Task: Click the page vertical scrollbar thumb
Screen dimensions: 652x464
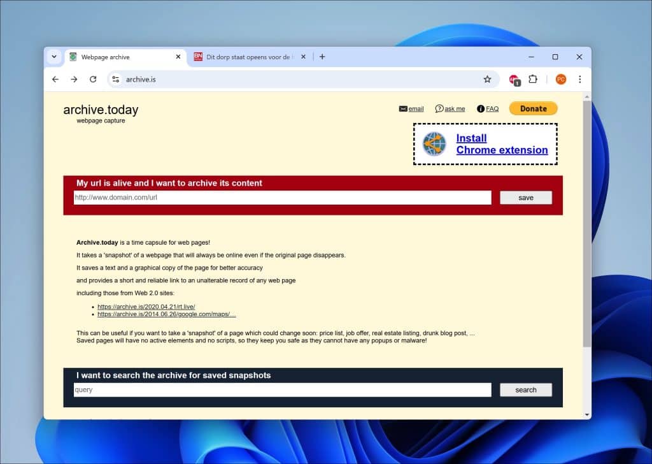Action: pyautogui.click(x=586, y=224)
